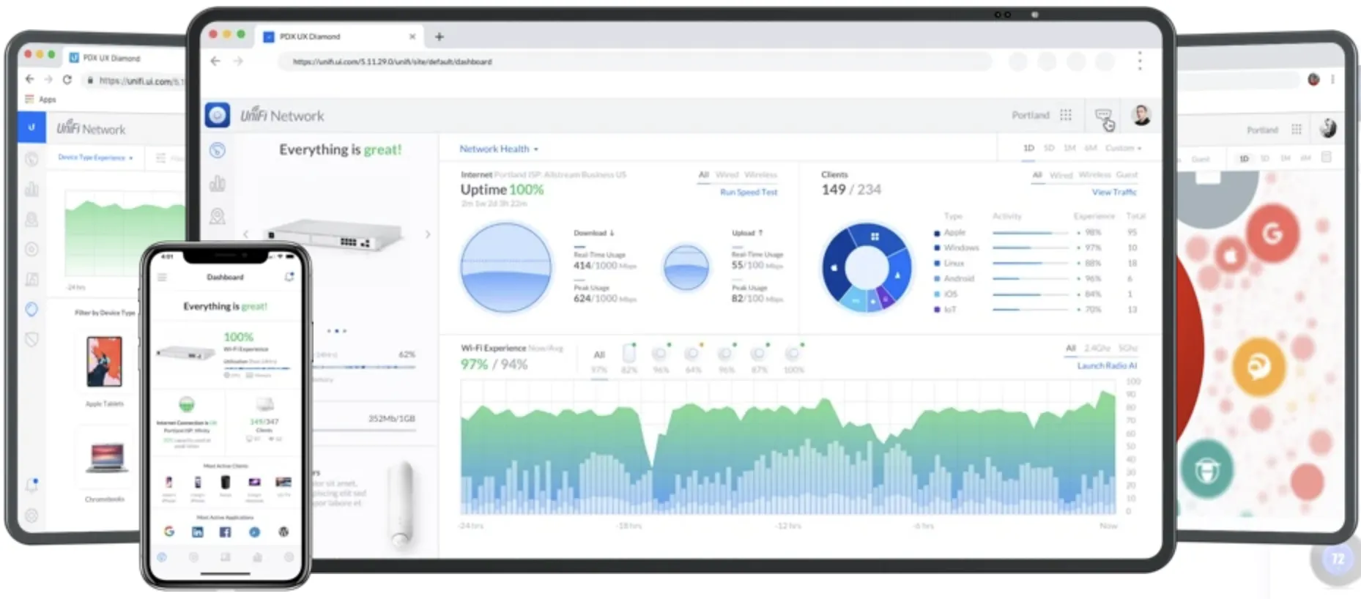Click the Apps bookmark in left browser window
Viewport: 1361px width, 599px height.
coord(41,99)
